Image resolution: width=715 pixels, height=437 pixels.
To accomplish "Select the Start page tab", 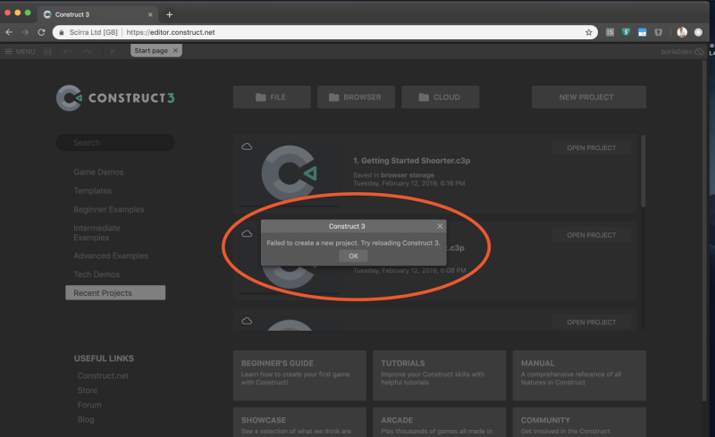I will click(x=150, y=50).
